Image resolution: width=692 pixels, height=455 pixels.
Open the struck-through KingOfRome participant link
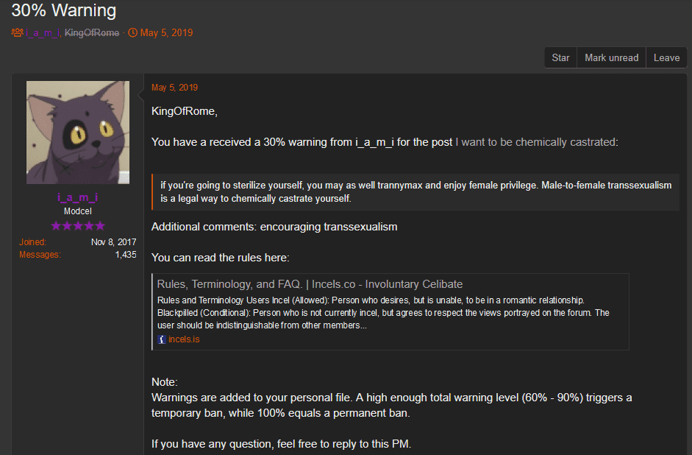click(x=92, y=33)
